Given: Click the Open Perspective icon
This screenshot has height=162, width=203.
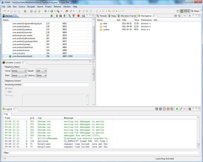Looking at the screenshot, I should (178, 11).
